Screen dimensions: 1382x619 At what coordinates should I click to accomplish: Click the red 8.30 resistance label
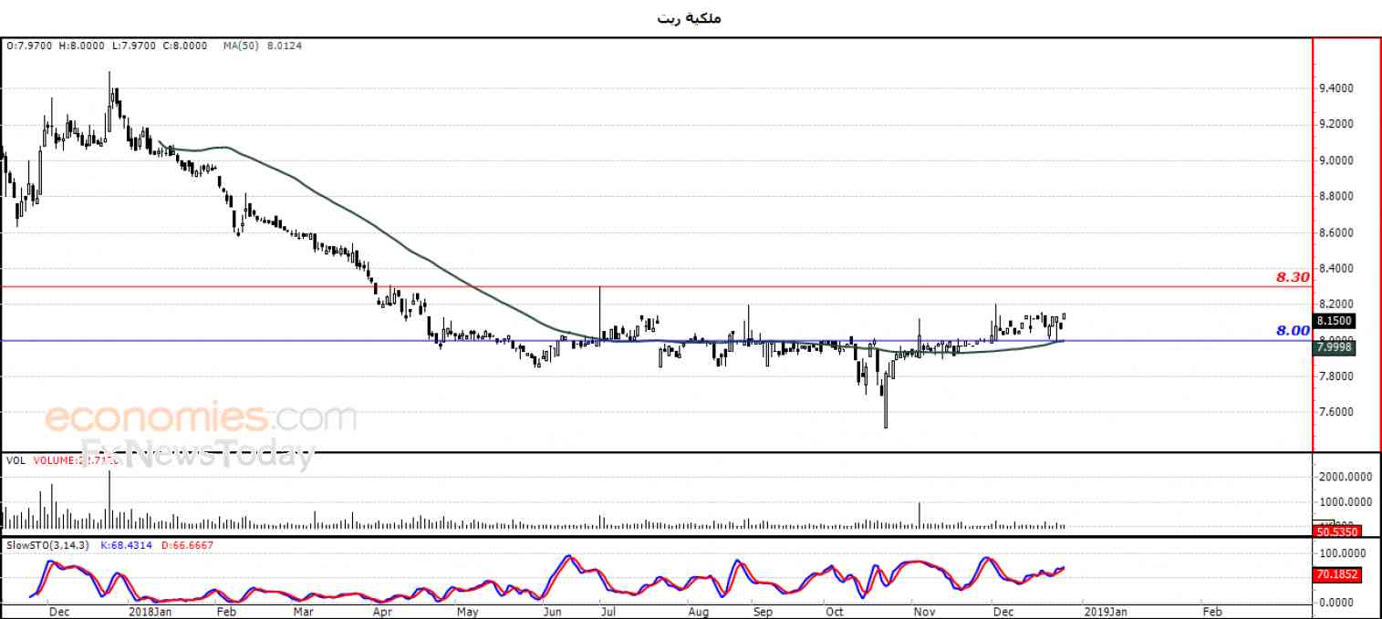[1293, 276]
